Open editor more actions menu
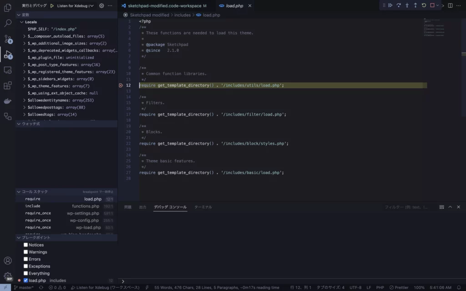Screen dimensions: 466x291 [x=459, y=5]
